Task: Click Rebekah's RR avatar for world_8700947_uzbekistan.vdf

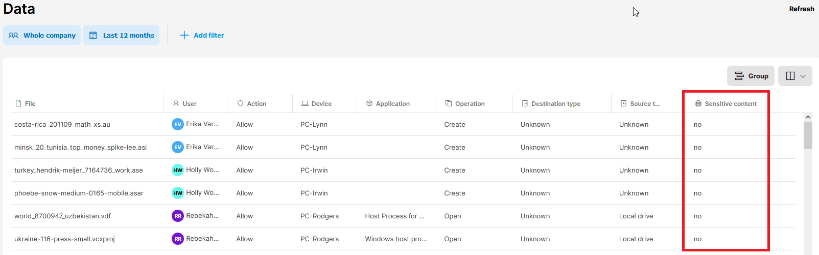Action: pyautogui.click(x=178, y=216)
